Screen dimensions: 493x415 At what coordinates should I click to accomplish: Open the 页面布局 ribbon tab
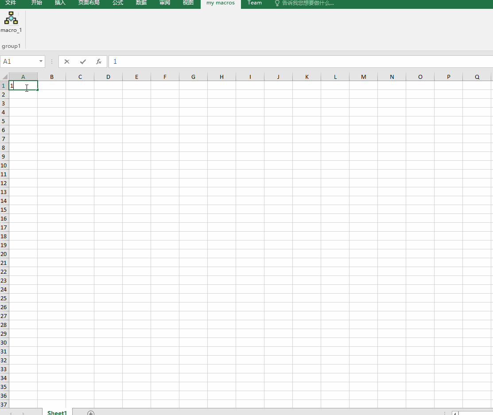tap(89, 3)
